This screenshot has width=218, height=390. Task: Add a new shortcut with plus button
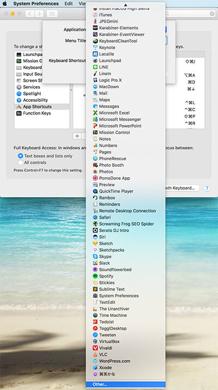point(77,136)
